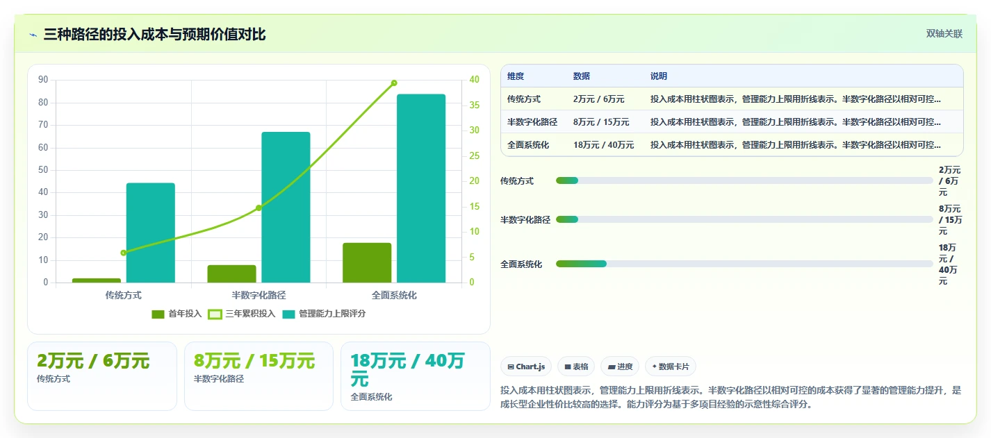The width and height of the screenshot is (991, 438).
Task: Click the 全面系统化 progress row label
Action: pos(521,264)
